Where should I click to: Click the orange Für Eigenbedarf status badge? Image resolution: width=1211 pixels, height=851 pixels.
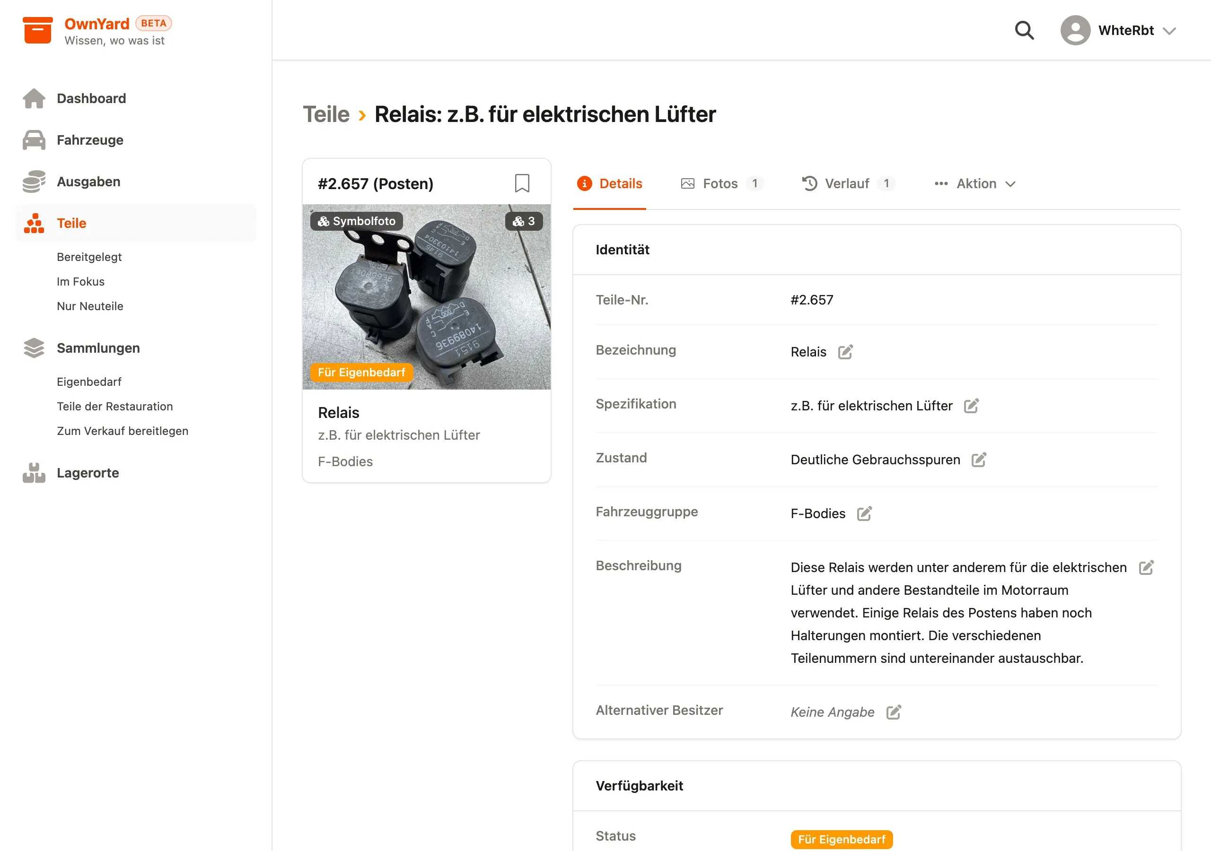841,839
